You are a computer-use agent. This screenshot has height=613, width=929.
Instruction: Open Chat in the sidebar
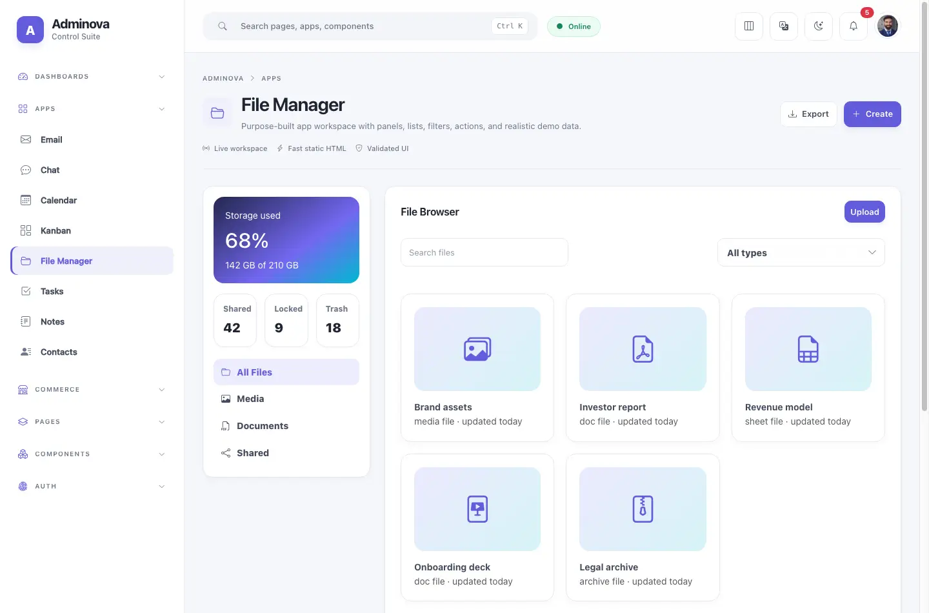click(92, 170)
